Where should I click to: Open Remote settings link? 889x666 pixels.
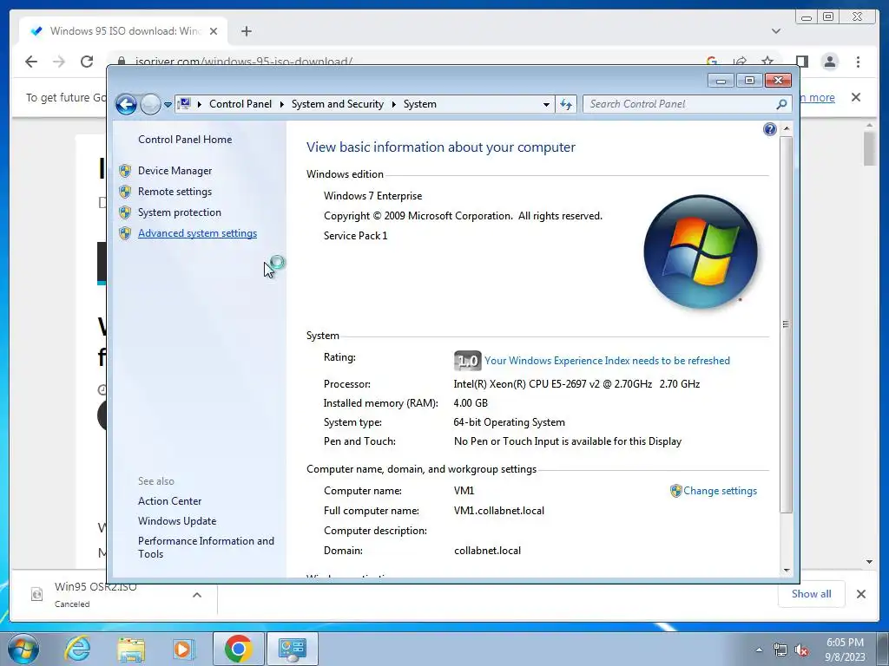point(175,192)
